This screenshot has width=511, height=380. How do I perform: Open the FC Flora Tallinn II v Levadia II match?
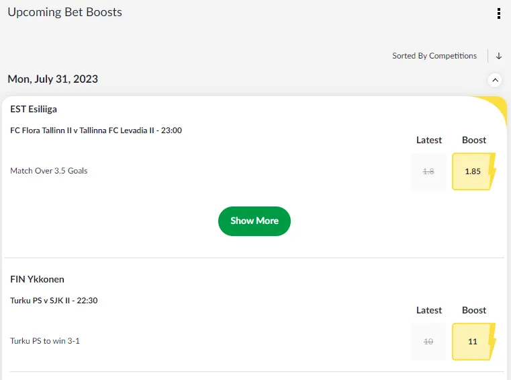(x=96, y=130)
